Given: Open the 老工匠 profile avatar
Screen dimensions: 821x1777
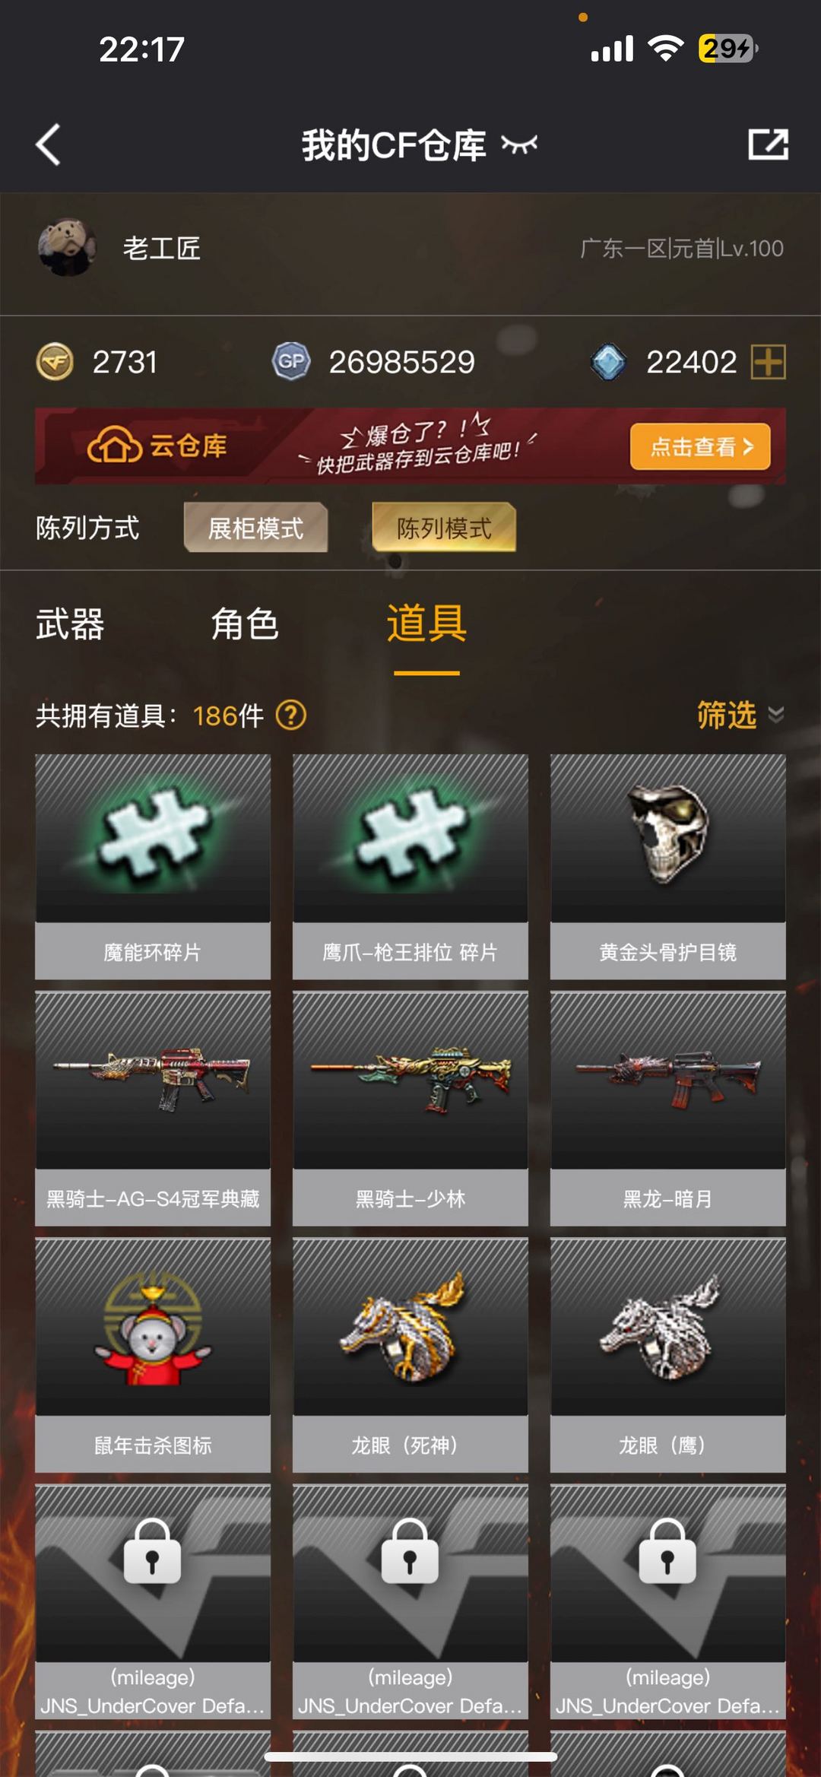Looking at the screenshot, I should tap(67, 248).
